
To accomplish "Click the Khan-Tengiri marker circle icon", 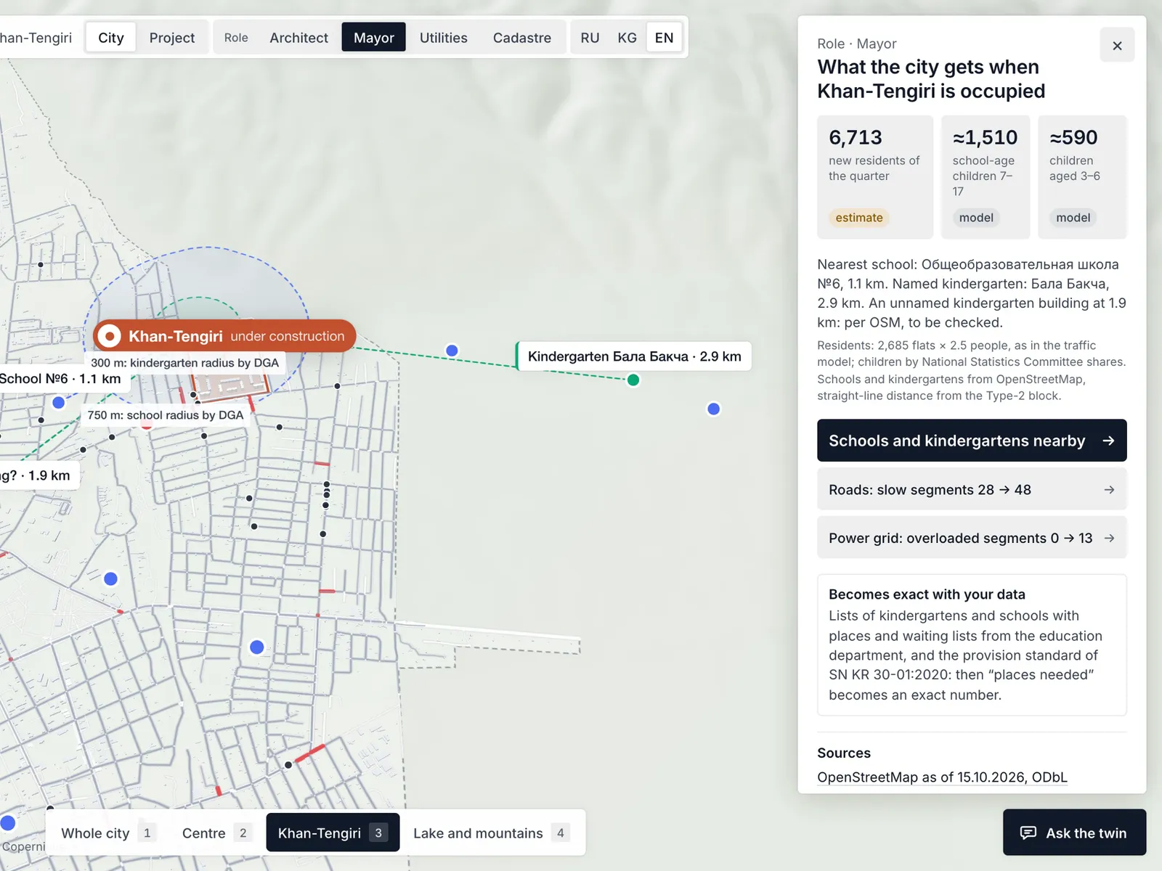I will point(109,336).
